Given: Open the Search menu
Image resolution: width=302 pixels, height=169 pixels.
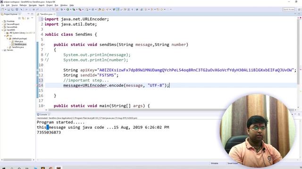Looking at the screenshot, I should point(42,5).
